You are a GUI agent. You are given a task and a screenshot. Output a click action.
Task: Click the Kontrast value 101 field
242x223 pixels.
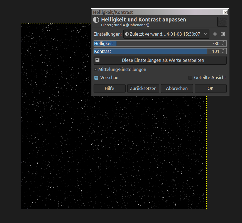(216, 51)
